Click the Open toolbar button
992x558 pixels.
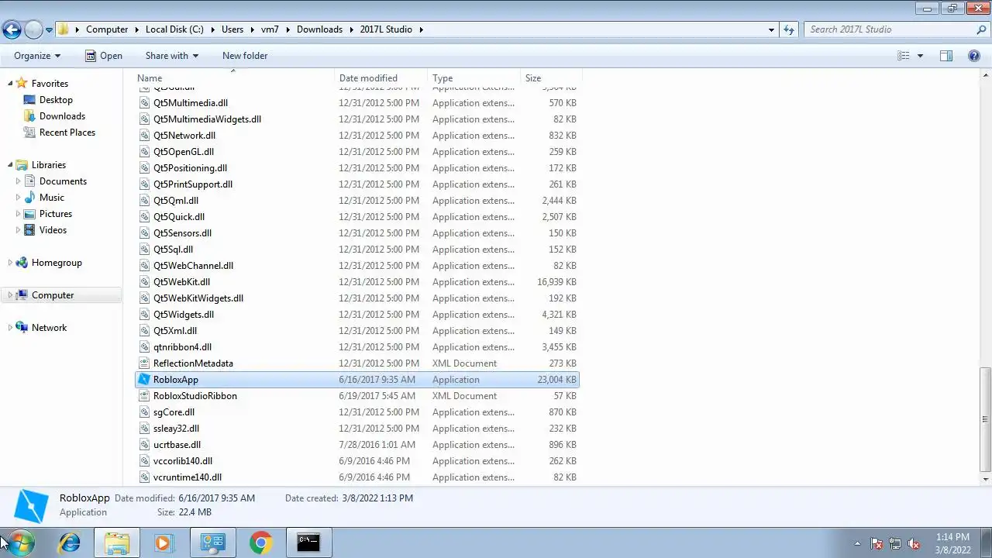(103, 56)
